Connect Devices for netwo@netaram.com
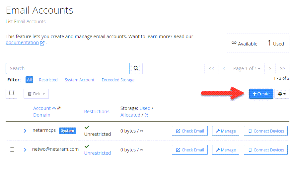This screenshot has height=177, width=296. [x=265, y=150]
